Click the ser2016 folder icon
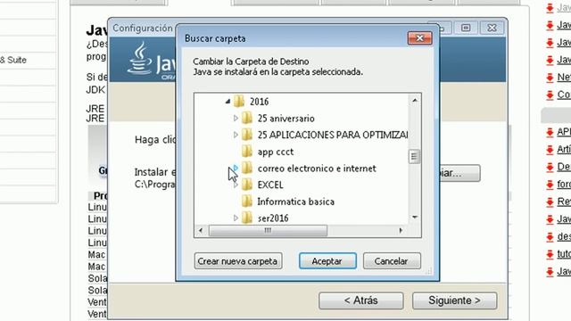This screenshot has width=571, height=321. 247,218
